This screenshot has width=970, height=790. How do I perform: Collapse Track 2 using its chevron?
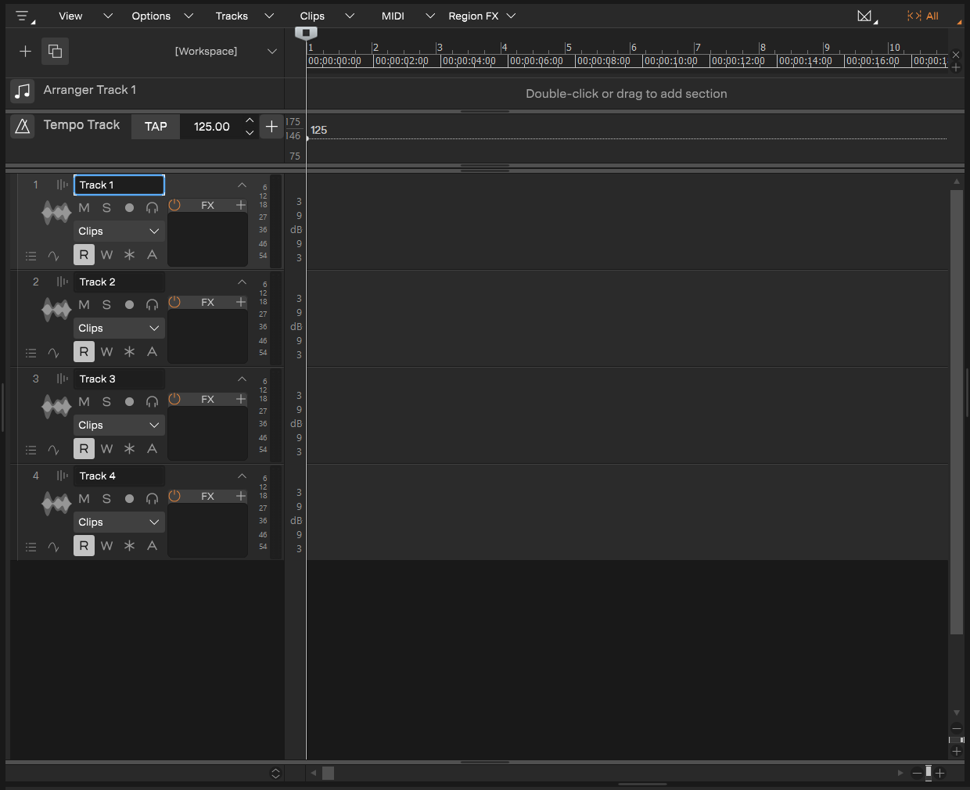pos(242,282)
